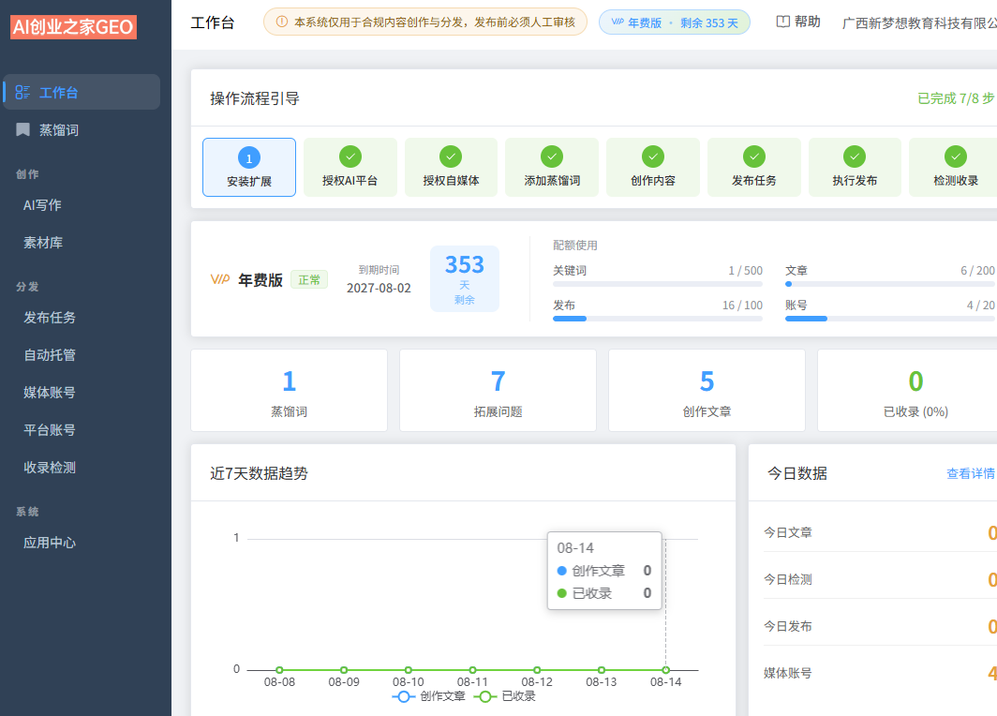Click the 今日发布 row label
This screenshot has width=997, height=716.
(788, 626)
